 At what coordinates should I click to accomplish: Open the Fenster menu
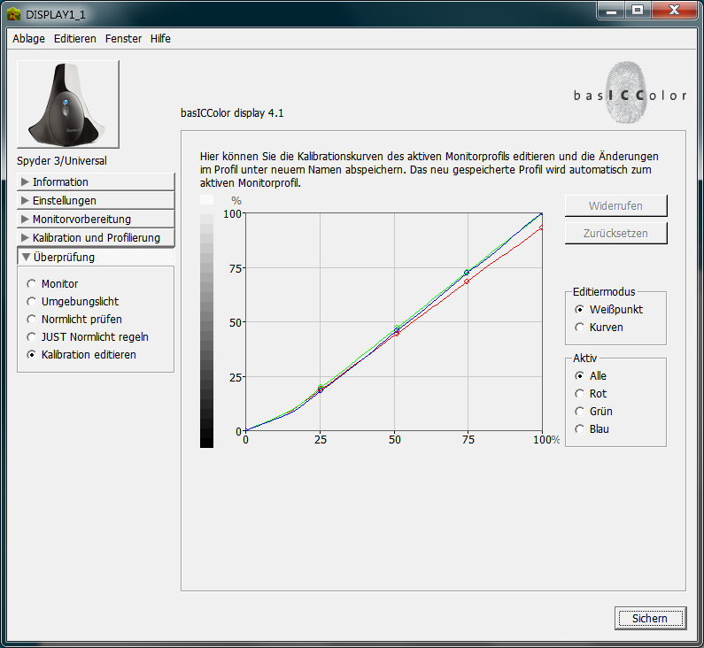click(x=123, y=39)
